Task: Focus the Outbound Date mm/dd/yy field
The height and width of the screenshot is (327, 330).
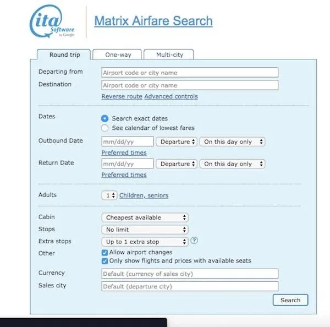Action: click(128, 141)
